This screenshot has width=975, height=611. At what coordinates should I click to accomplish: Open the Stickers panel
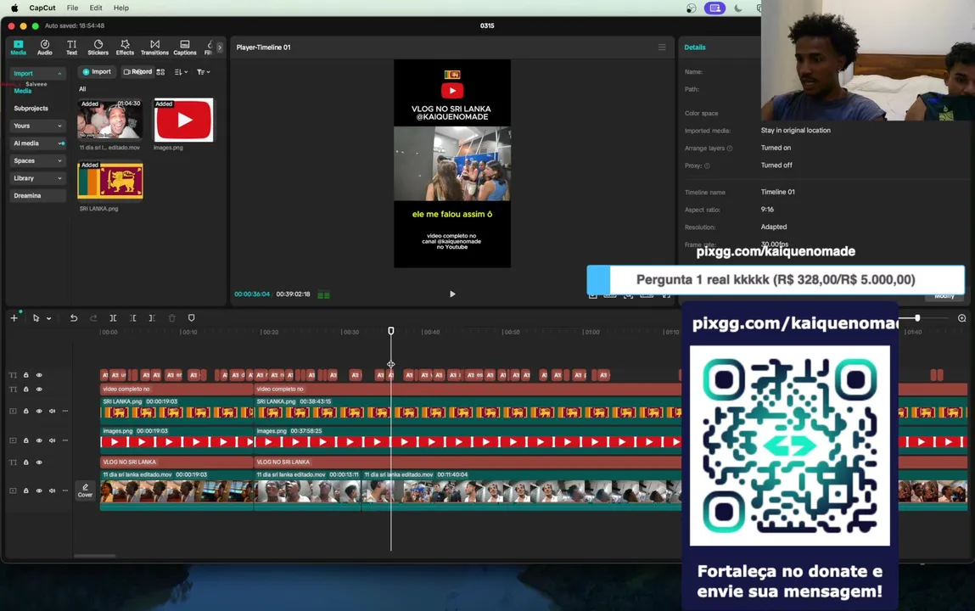pos(98,48)
